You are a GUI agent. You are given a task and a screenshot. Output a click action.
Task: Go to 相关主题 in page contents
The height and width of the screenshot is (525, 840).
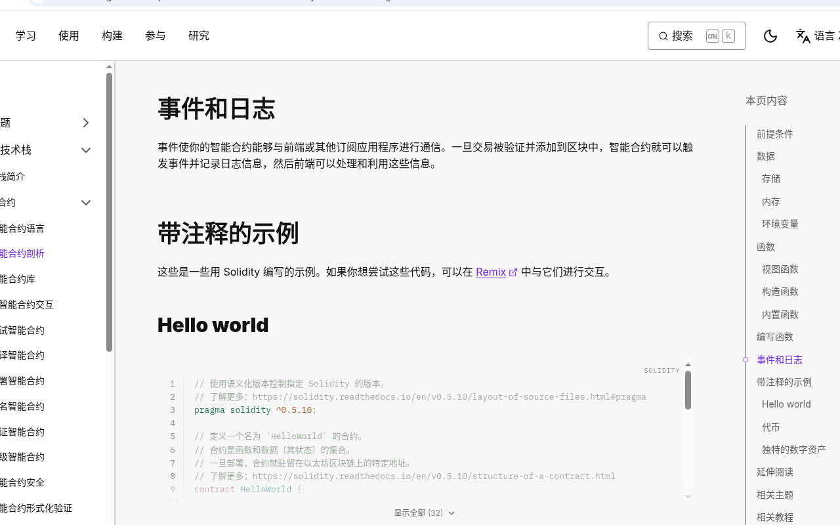[775, 495]
